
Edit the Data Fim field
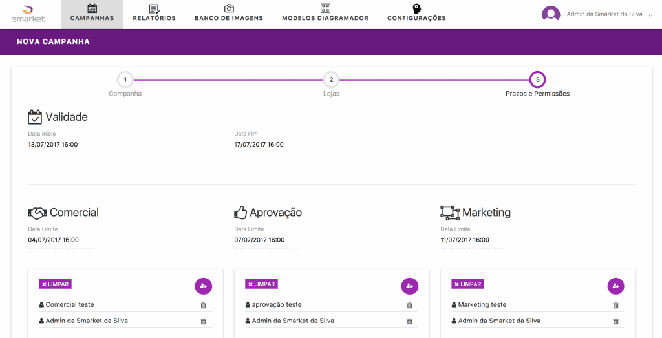pyautogui.click(x=266, y=145)
